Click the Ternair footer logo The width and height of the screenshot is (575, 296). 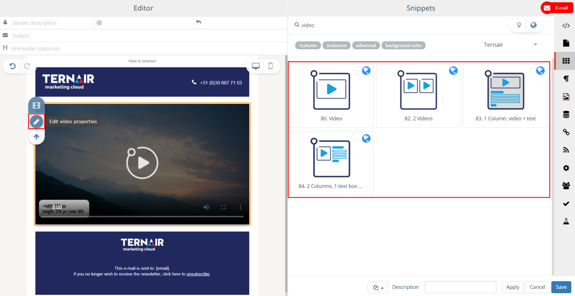(142, 245)
